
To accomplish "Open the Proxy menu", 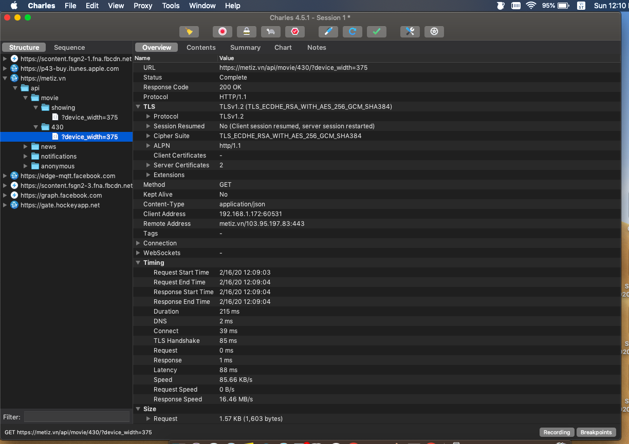I will point(143,6).
